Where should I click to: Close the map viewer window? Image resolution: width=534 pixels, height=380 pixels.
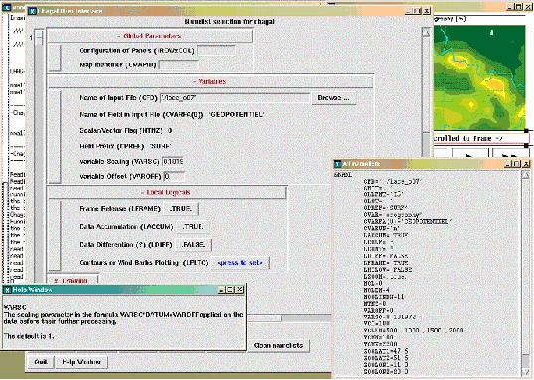528,7
